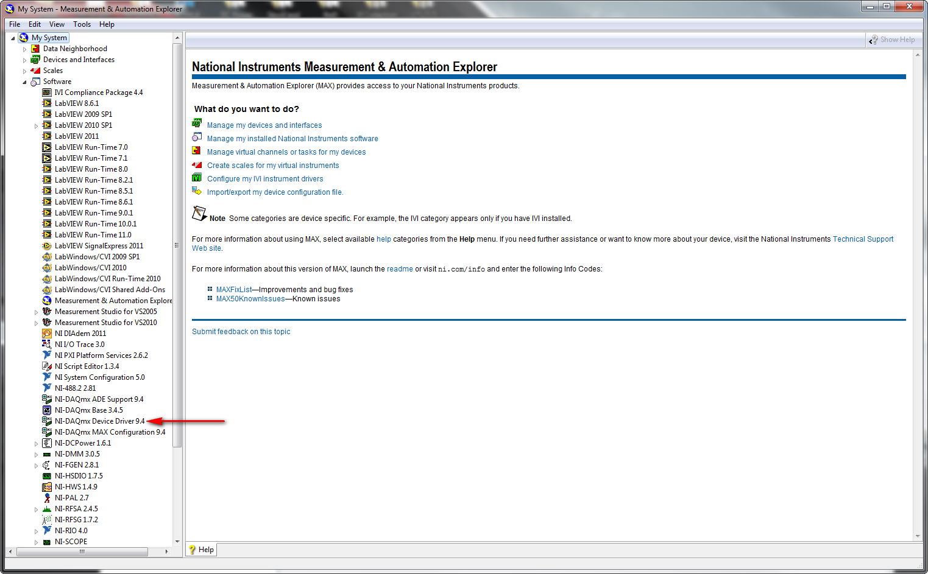Select the Help tab at bottom
Viewport: 928px width, 574px height.
pos(202,550)
